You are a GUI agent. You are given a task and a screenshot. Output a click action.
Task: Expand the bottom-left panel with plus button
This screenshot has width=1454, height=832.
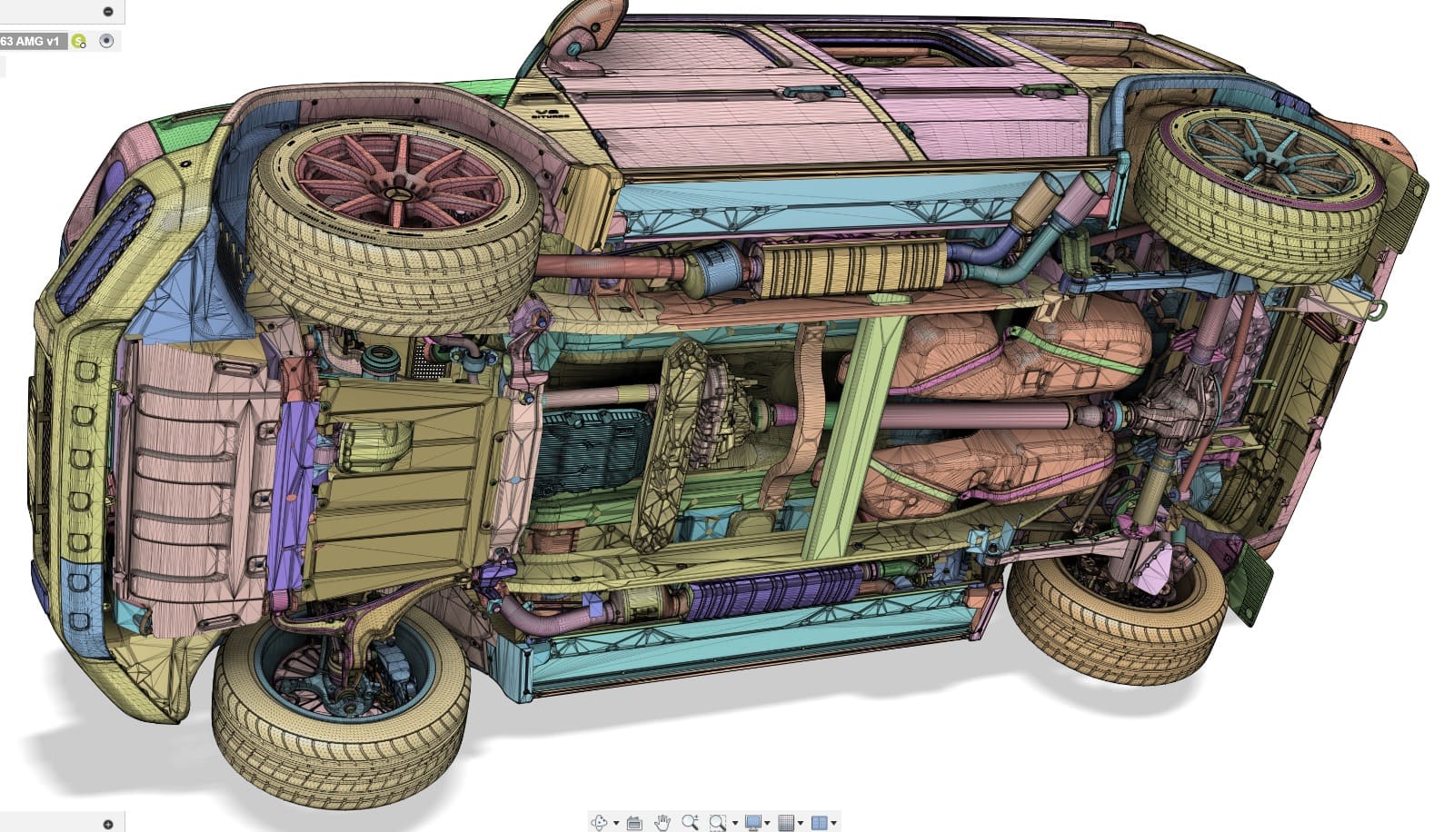coord(108,824)
